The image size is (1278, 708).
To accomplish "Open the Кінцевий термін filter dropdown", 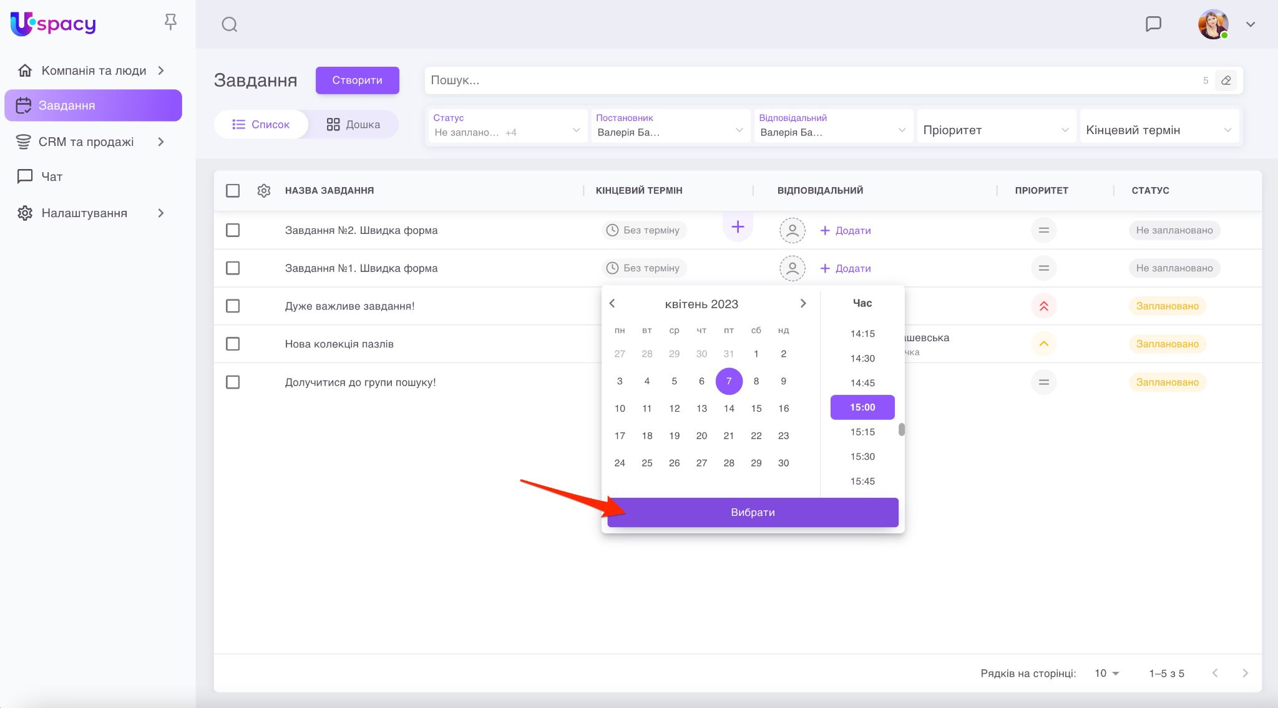I will pyautogui.click(x=1159, y=130).
